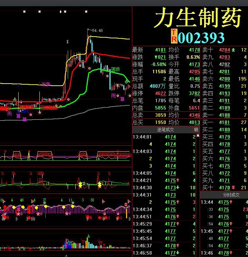Select tick trade at 13:45:29
248x257 pixels.
pos(164,224)
